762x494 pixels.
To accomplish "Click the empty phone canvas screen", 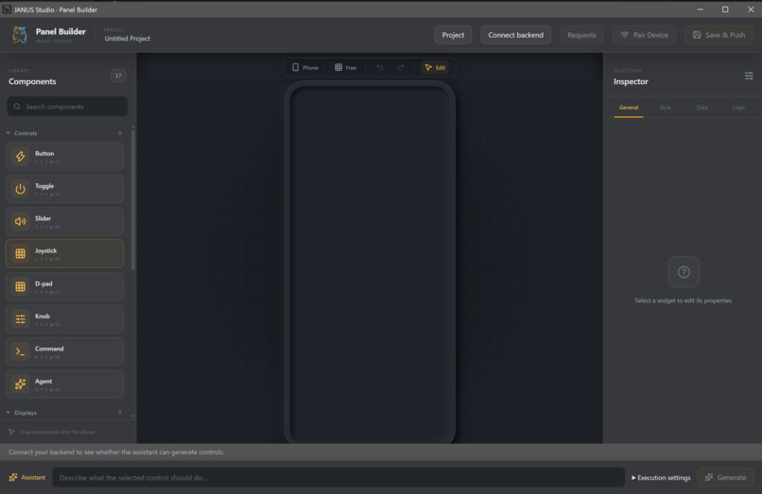I will coord(370,264).
